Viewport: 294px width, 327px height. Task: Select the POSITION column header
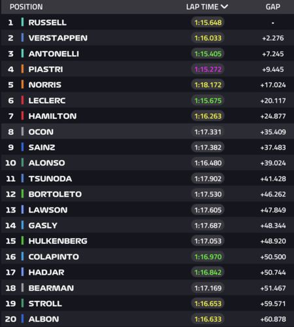(x=26, y=7)
